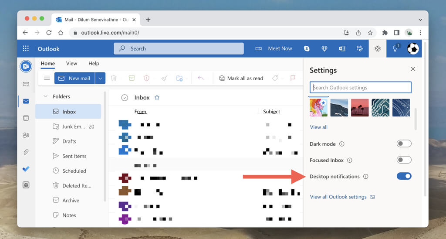The height and width of the screenshot is (239, 446).
Task: Click the Chrome address bar URL
Action: point(110,33)
